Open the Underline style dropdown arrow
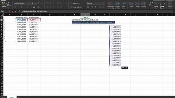 coord(23,7)
